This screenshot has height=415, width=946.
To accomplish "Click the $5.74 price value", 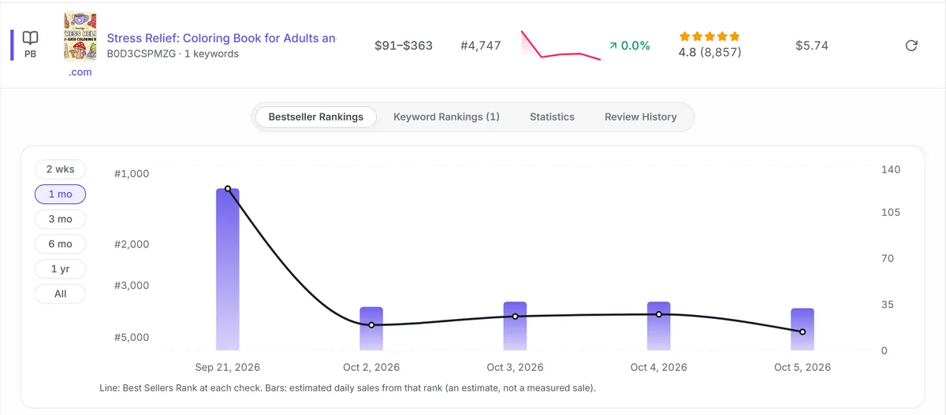I will [x=812, y=46].
